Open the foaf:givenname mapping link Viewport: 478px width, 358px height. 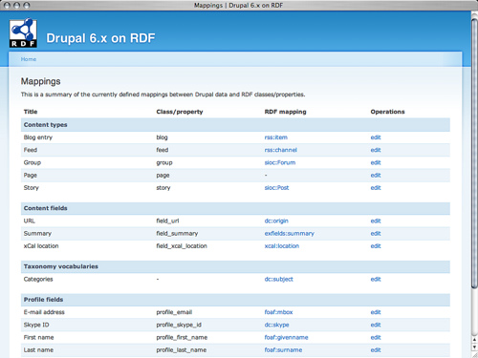[x=286, y=337]
